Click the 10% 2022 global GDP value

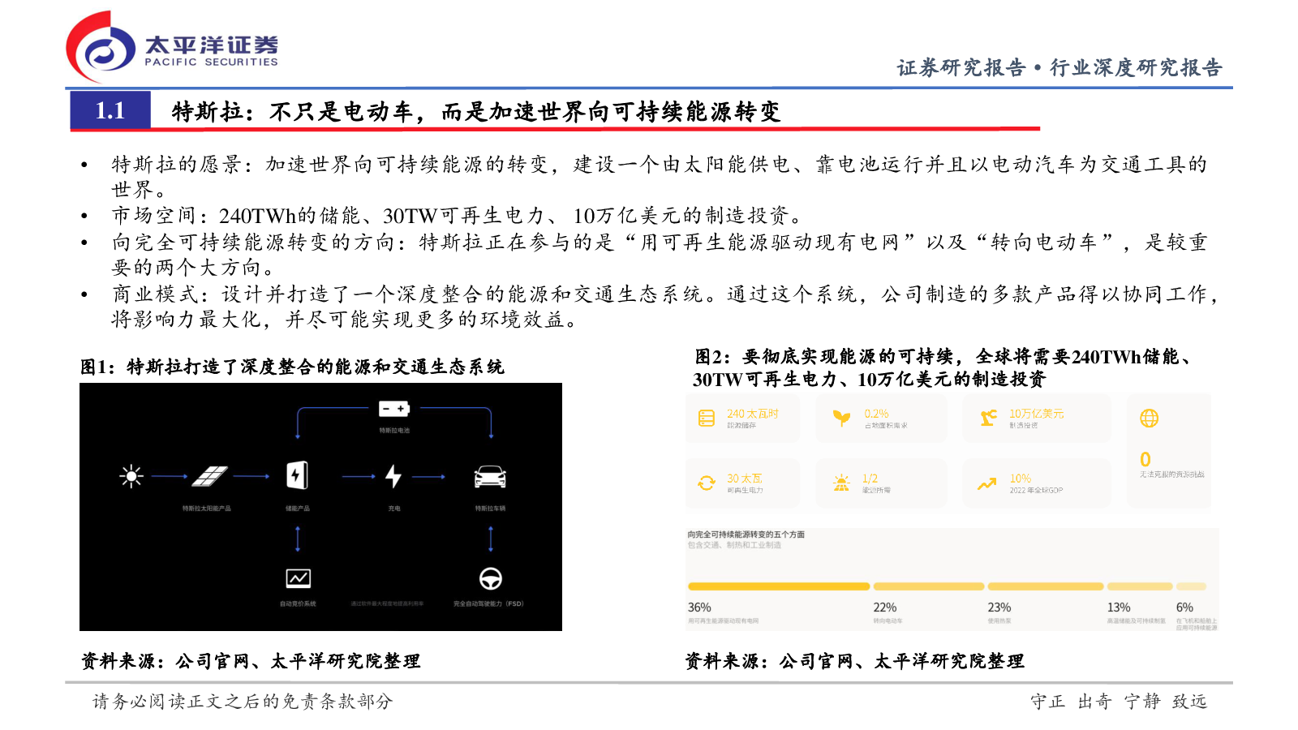1020,479
